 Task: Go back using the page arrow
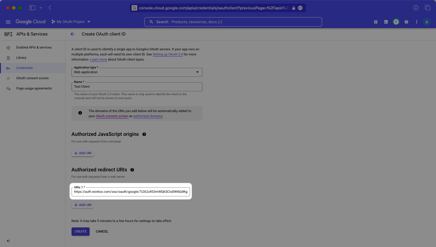[x=72, y=34]
